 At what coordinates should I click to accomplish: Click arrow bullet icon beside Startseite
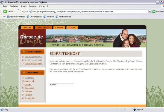pos(23,78)
